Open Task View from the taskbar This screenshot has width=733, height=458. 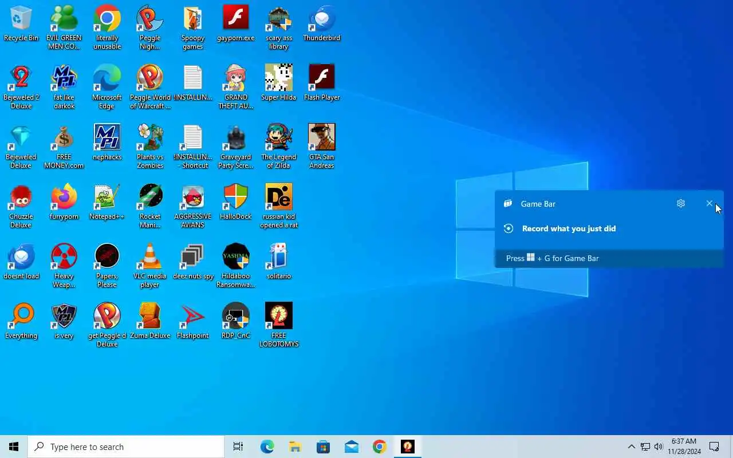coord(238,447)
